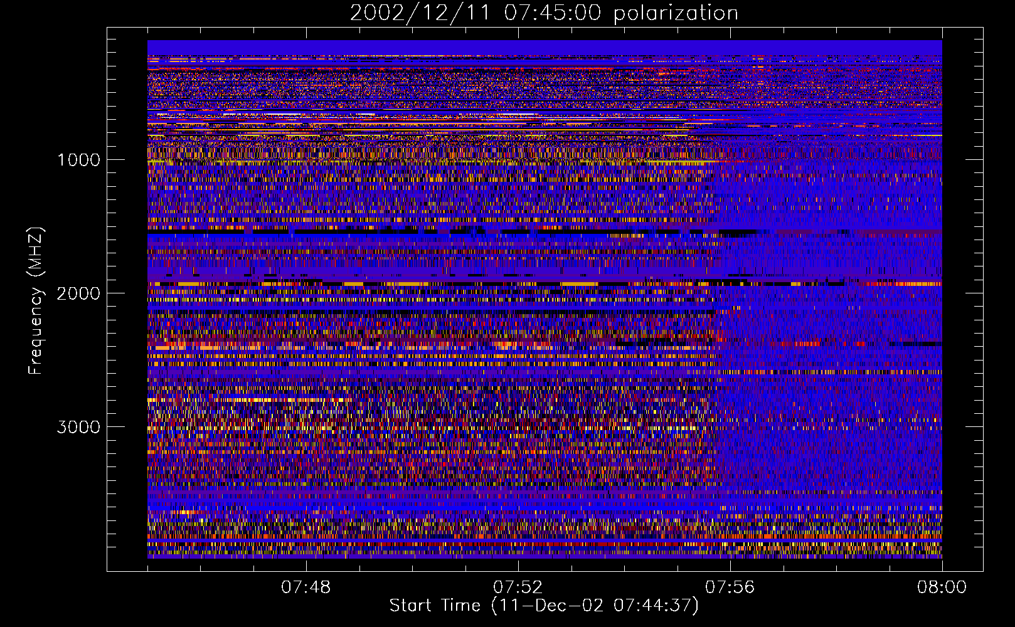Click the 08:00 time tick label
Viewport: 1015px width, 627px height.
pos(942,587)
